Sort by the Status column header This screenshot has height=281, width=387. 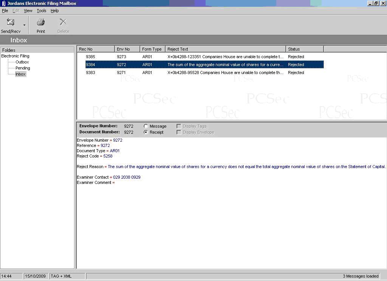(304, 49)
